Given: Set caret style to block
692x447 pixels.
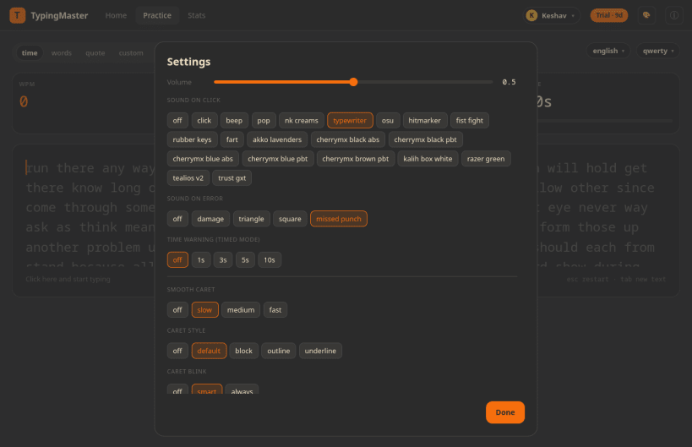Looking at the screenshot, I should (243, 351).
